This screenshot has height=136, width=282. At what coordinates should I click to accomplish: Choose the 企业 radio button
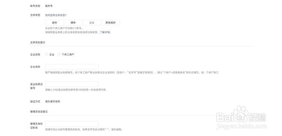pyautogui.click(x=47, y=54)
